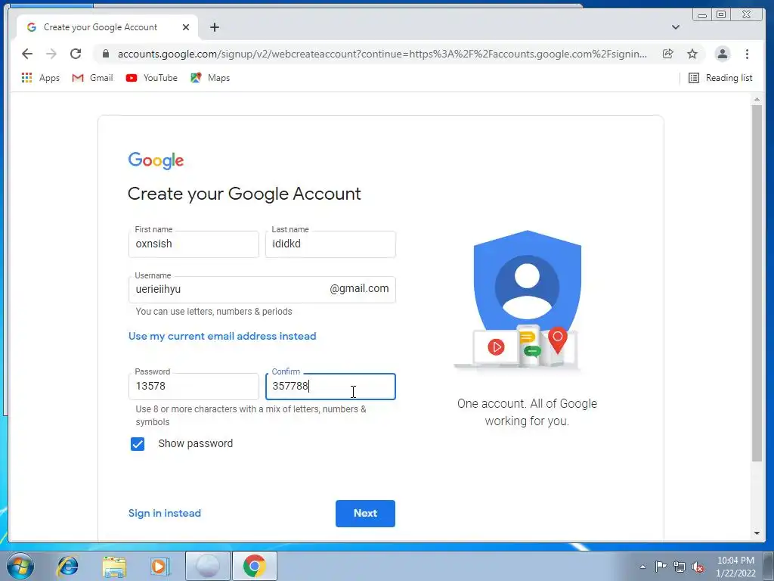Image resolution: width=774 pixels, height=581 pixels.
Task: Open the Windows Start menu orb
Action: point(20,566)
